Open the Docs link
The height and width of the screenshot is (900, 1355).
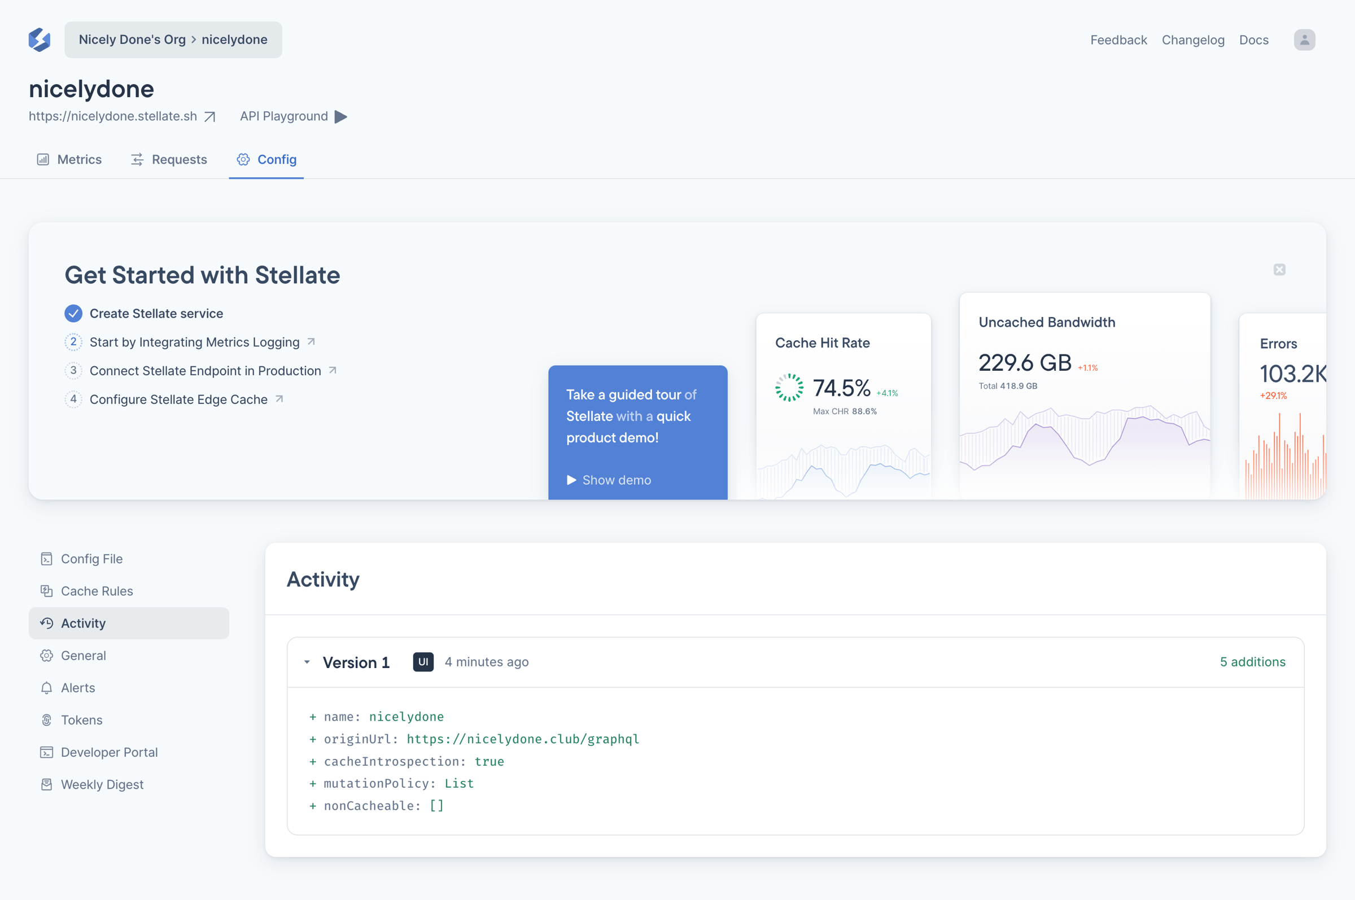[1254, 39]
